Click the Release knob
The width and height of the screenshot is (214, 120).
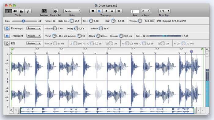[121, 36]
